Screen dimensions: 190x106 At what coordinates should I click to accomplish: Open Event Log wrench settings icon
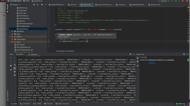pos(137,66)
